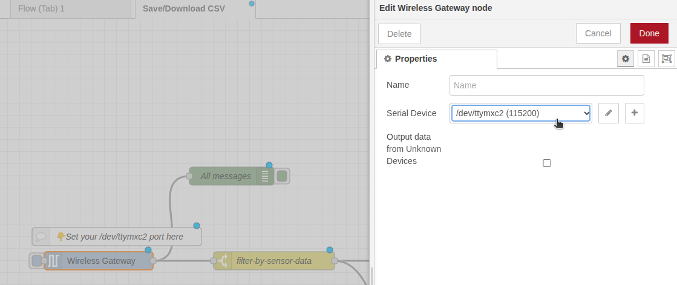Cancel editing the Wireless Gateway node

tap(598, 33)
